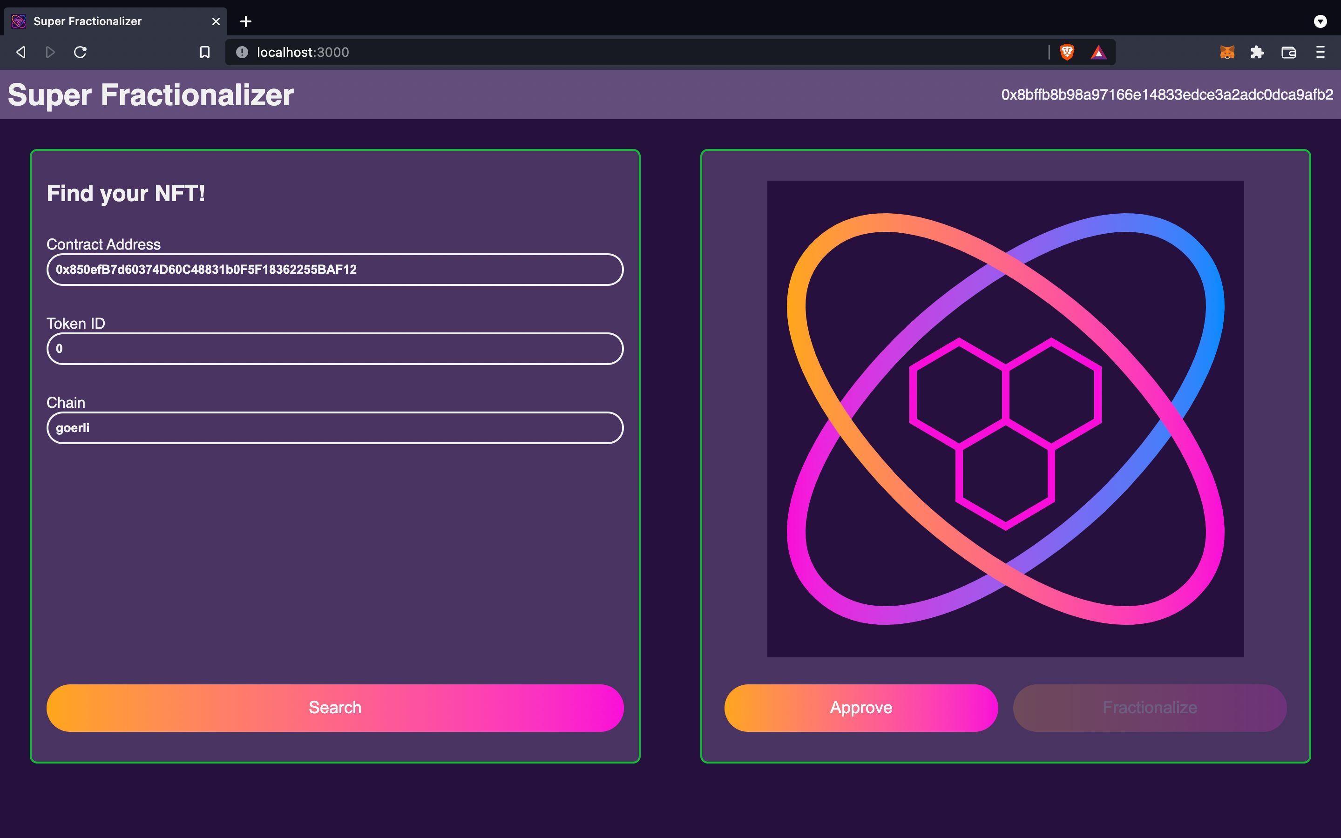The image size is (1341, 838).
Task: Click the Find your NFT! heading
Action: [126, 193]
